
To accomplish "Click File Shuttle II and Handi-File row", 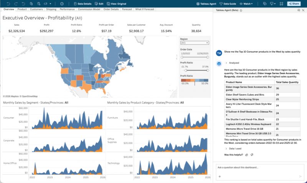I will click(x=262, y=119).
